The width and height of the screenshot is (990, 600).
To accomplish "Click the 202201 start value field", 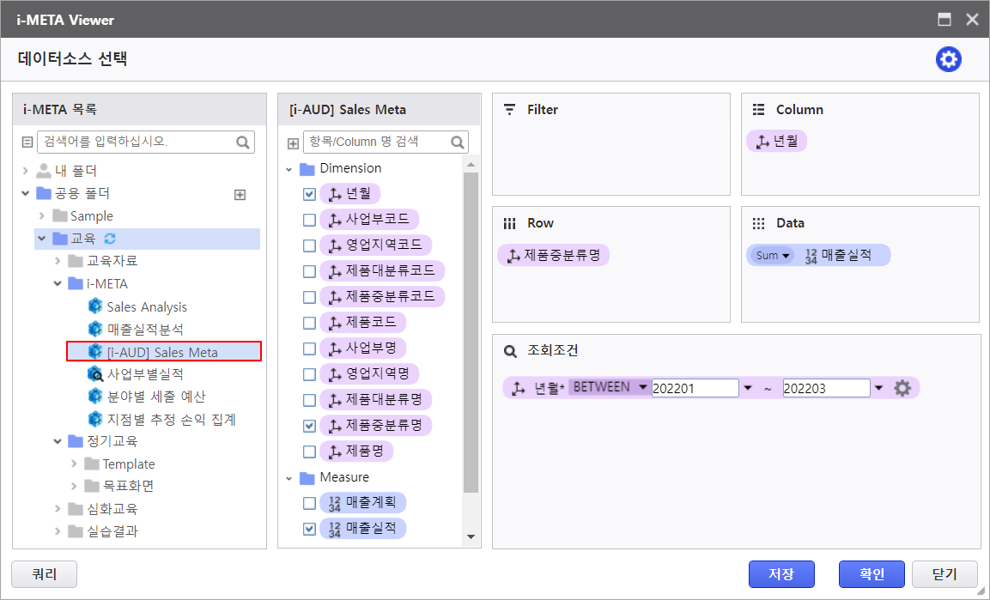I will pos(695,388).
